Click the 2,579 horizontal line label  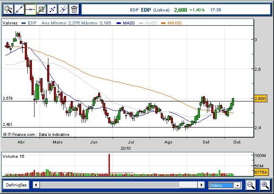tap(8, 98)
